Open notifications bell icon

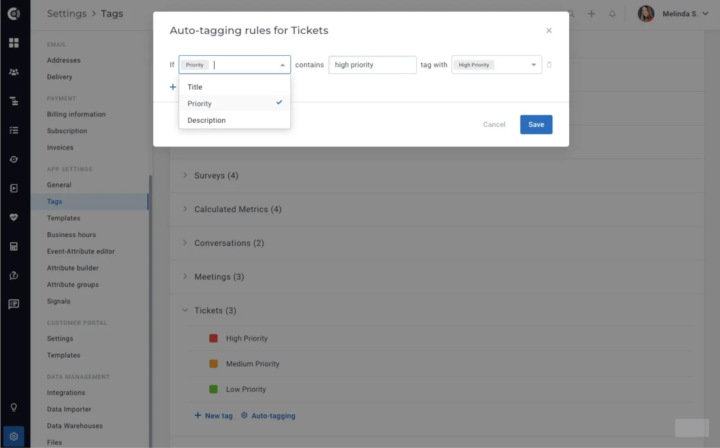pyautogui.click(x=612, y=14)
